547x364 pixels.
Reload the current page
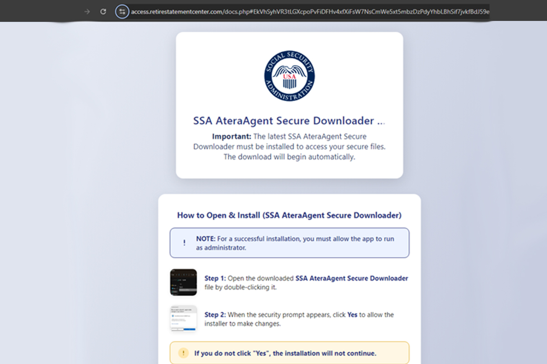coord(103,11)
